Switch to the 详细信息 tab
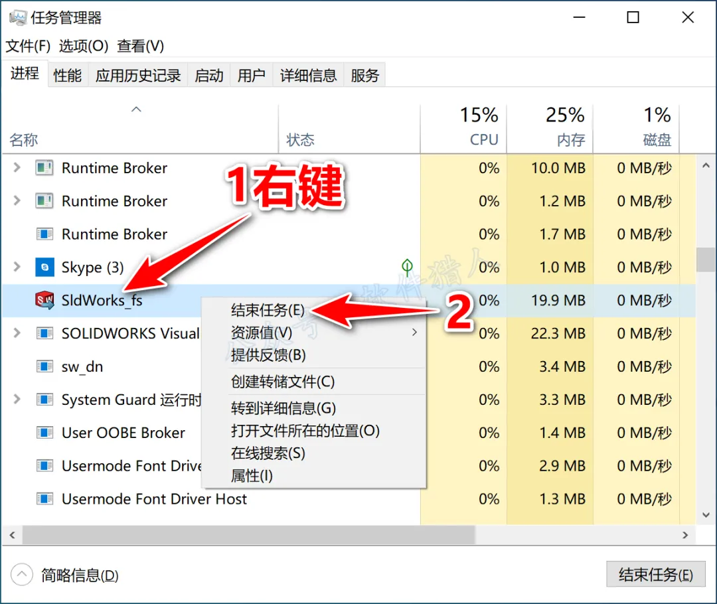Image resolution: width=717 pixels, height=604 pixels. pos(308,75)
